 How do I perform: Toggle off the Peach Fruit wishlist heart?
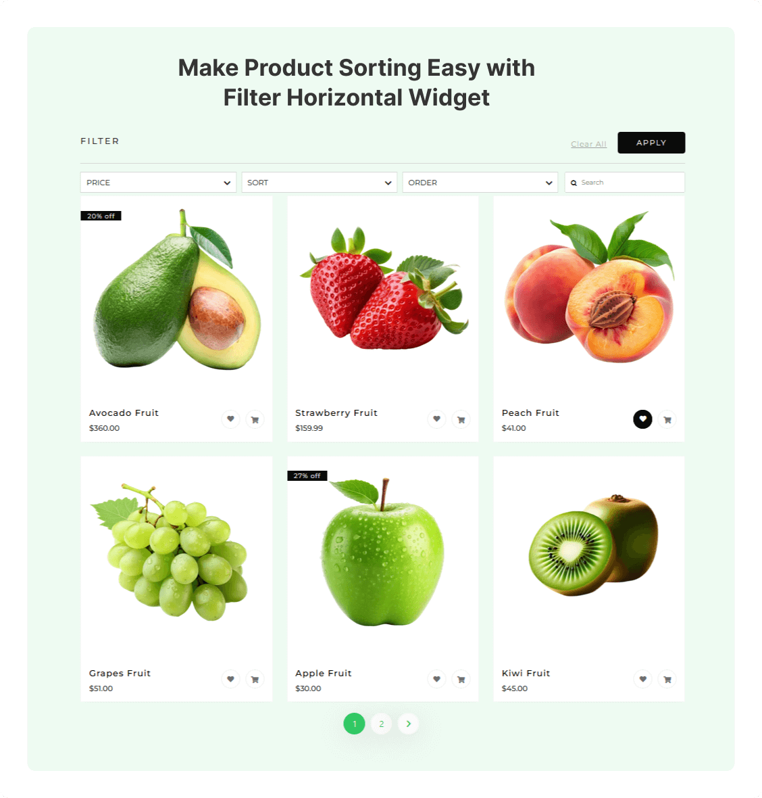[642, 419]
